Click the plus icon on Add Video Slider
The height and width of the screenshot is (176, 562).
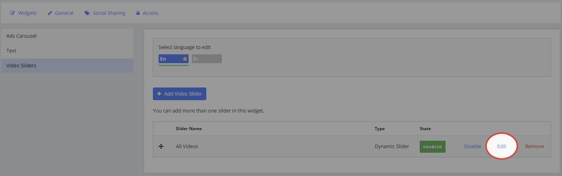point(159,94)
